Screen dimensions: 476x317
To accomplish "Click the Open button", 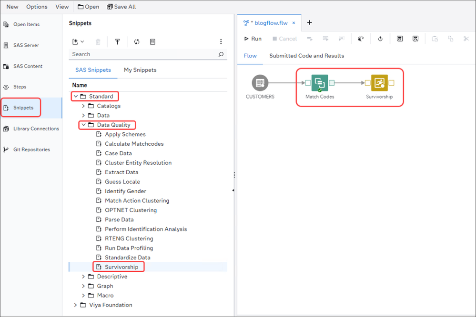I will click(88, 7).
